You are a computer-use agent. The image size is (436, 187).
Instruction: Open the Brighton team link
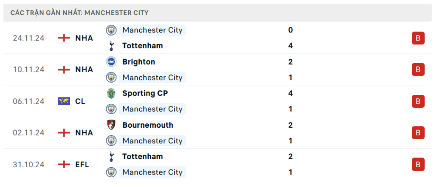[139, 62]
